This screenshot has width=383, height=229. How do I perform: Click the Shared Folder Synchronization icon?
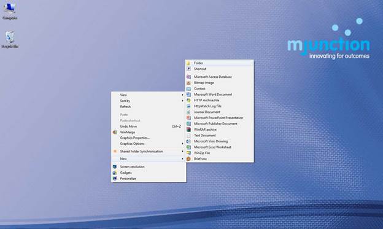click(115, 152)
